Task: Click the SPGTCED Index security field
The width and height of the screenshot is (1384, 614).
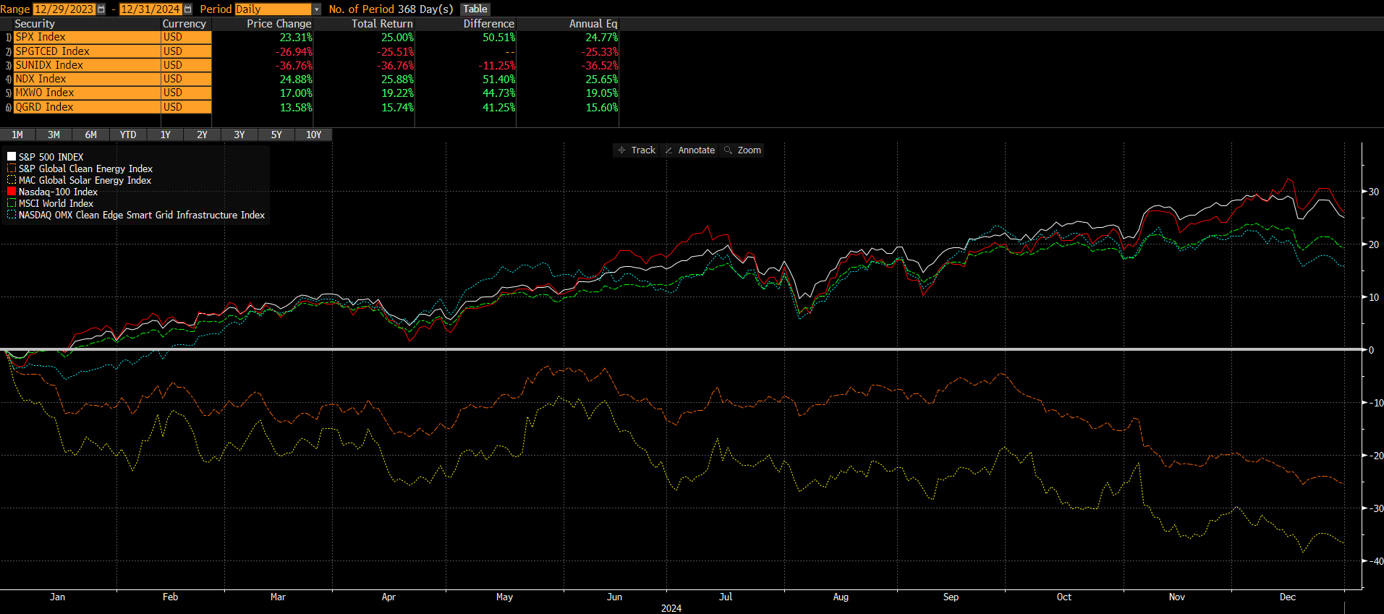Action: pyautogui.click(x=87, y=51)
